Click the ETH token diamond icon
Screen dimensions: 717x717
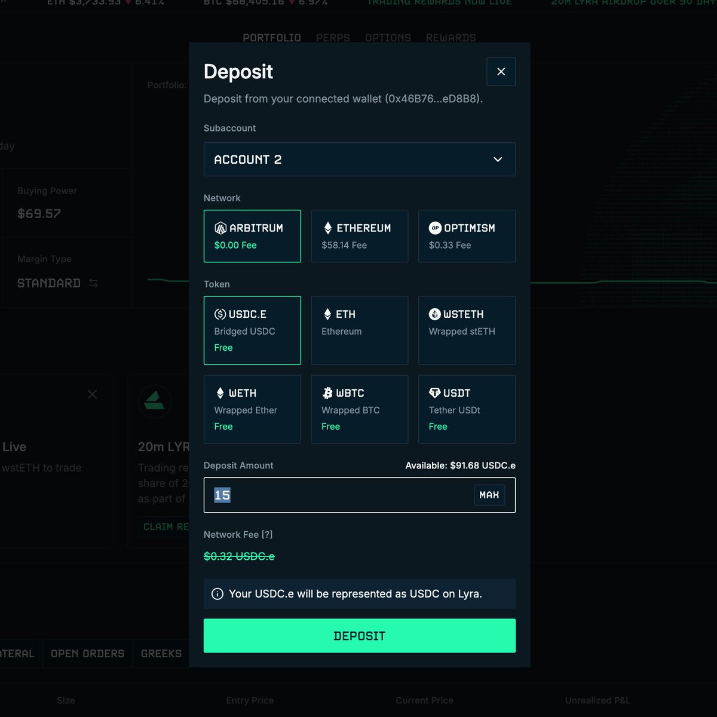327,314
